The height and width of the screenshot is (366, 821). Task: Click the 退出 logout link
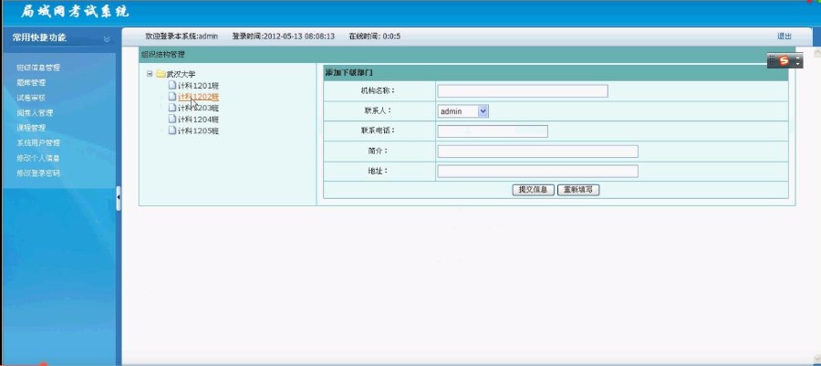[785, 37]
